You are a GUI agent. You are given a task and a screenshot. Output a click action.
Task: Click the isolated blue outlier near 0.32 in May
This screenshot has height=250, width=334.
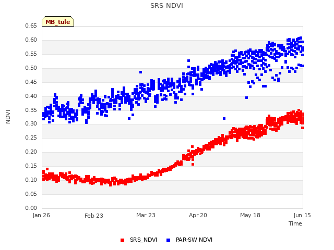224,118
